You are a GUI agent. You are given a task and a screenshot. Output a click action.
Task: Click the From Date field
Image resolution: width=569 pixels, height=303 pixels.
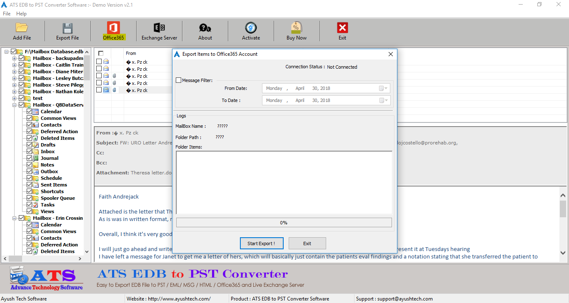click(326, 88)
